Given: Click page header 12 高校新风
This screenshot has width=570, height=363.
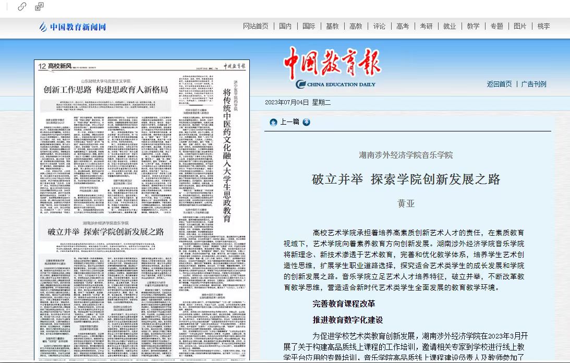Looking at the screenshot, I should pos(55,66).
